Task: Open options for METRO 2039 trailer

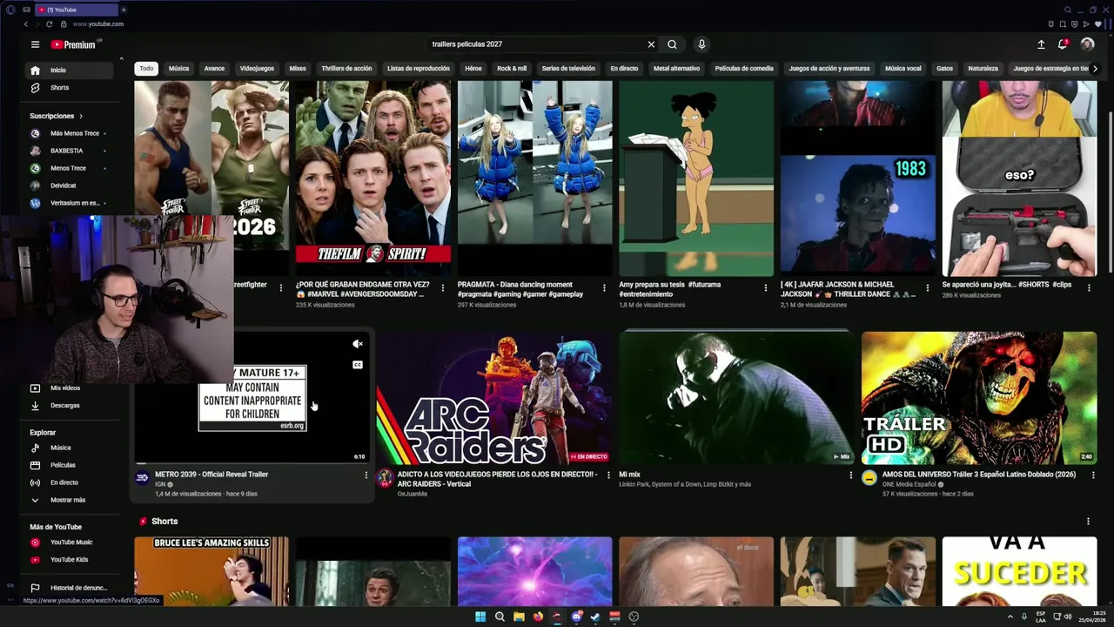Action: pyautogui.click(x=366, y=475)
